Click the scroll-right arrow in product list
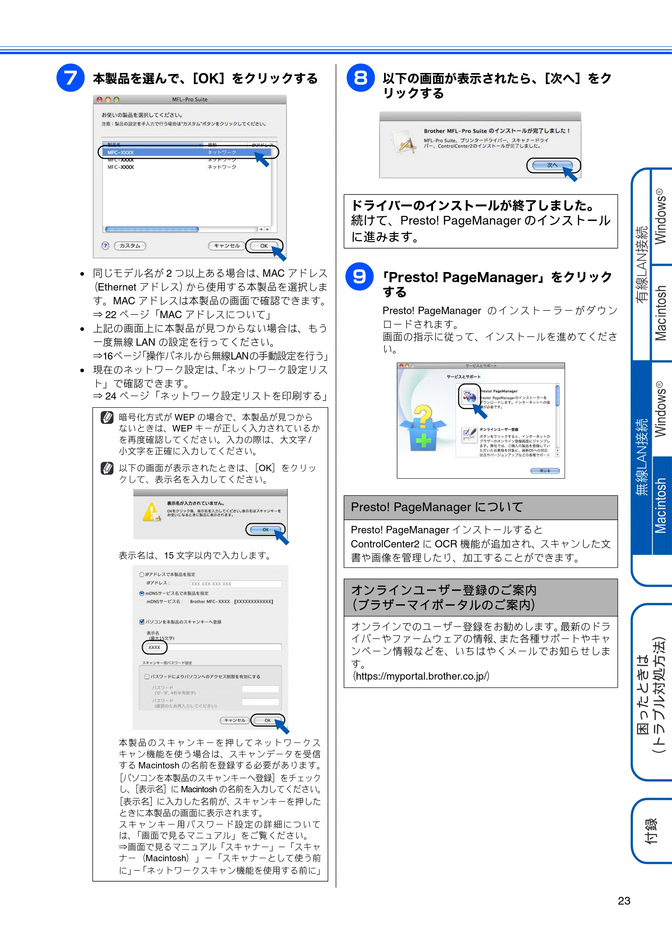Viewport: 672px width, 952px height. [x=268, y=229]
